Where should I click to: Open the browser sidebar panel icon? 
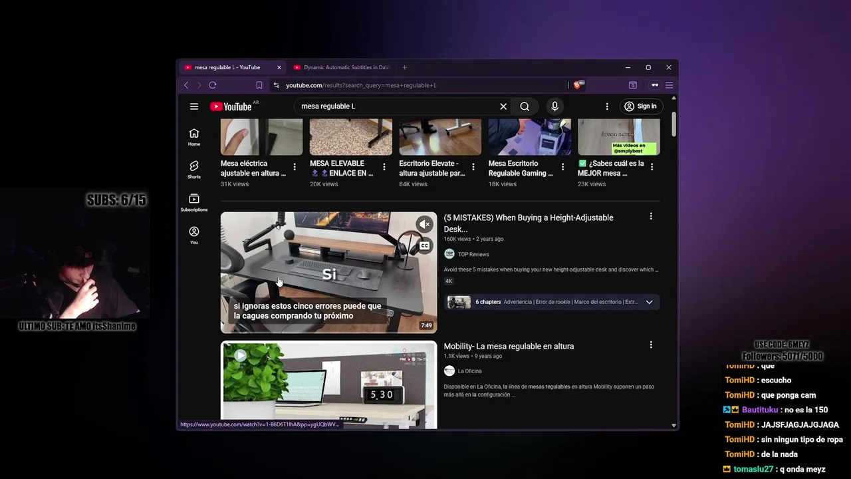(633, 85)
